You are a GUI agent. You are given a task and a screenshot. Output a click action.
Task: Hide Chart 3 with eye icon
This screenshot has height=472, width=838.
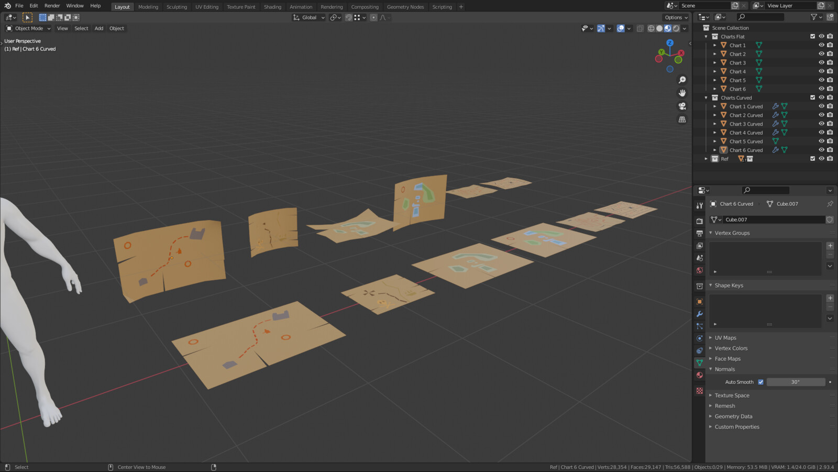[821, 63]
